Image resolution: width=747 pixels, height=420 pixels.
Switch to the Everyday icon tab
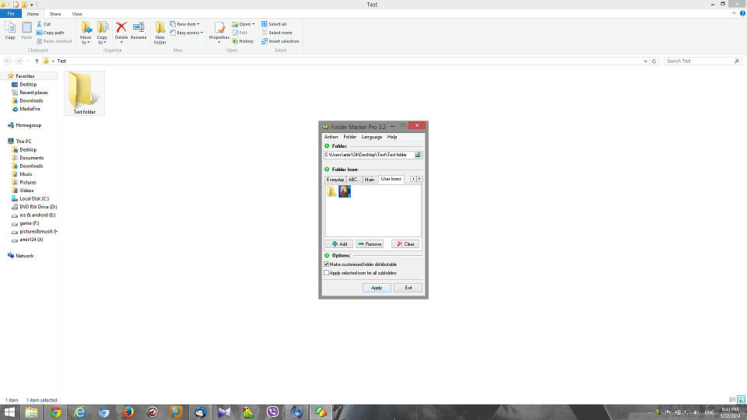[335, 180]
